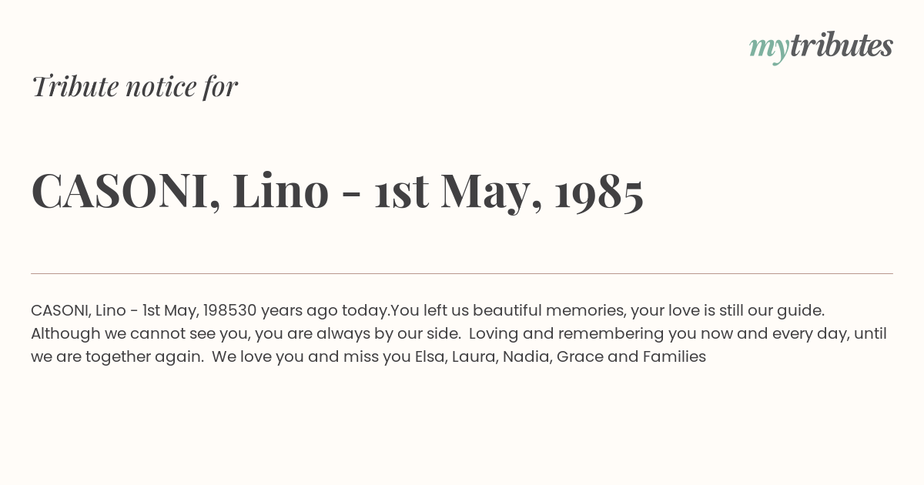The width and height of the screenshot is (924, 485).
Task: Click "we are together again" phrase
Action: tap(119, 357)
